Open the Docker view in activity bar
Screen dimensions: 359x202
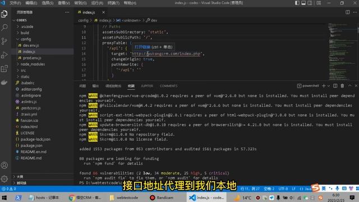coord(4,82)
